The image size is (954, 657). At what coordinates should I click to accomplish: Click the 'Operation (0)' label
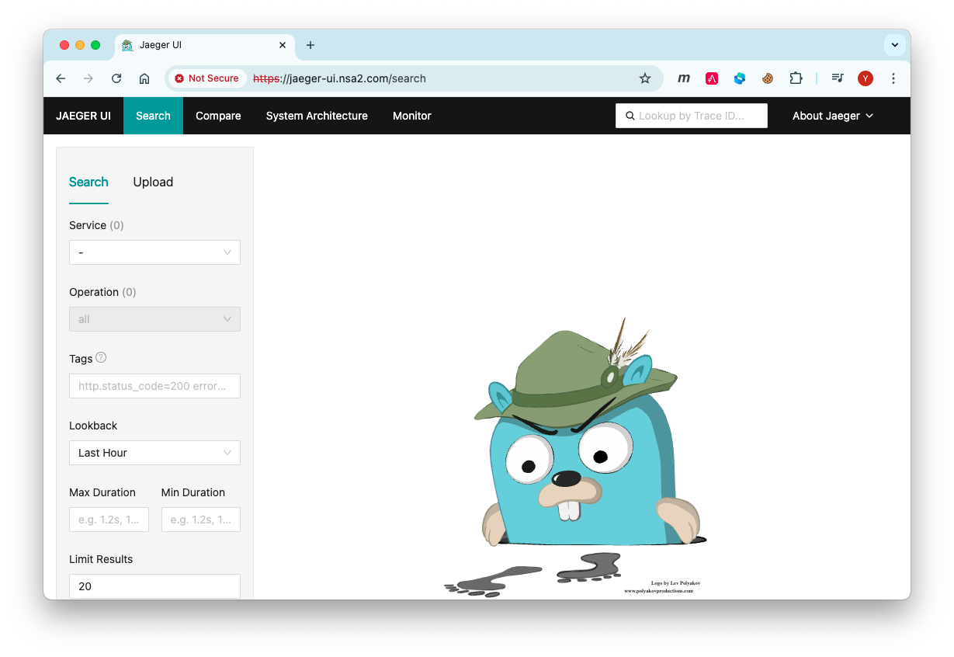click(102, 292)
